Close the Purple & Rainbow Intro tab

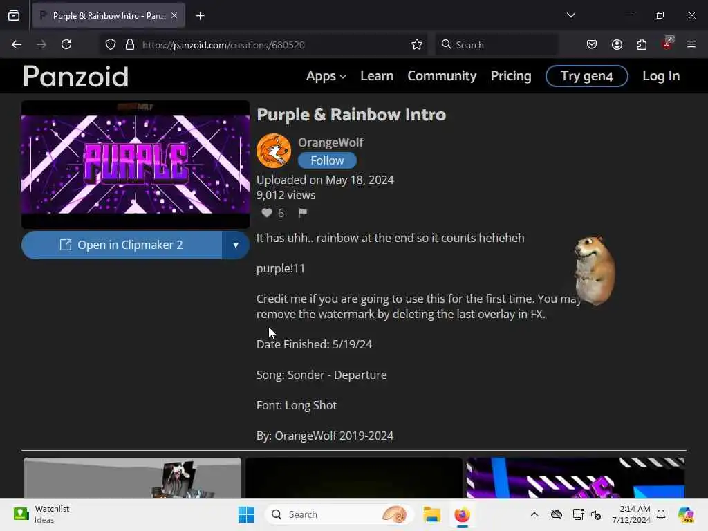point(174,16)
